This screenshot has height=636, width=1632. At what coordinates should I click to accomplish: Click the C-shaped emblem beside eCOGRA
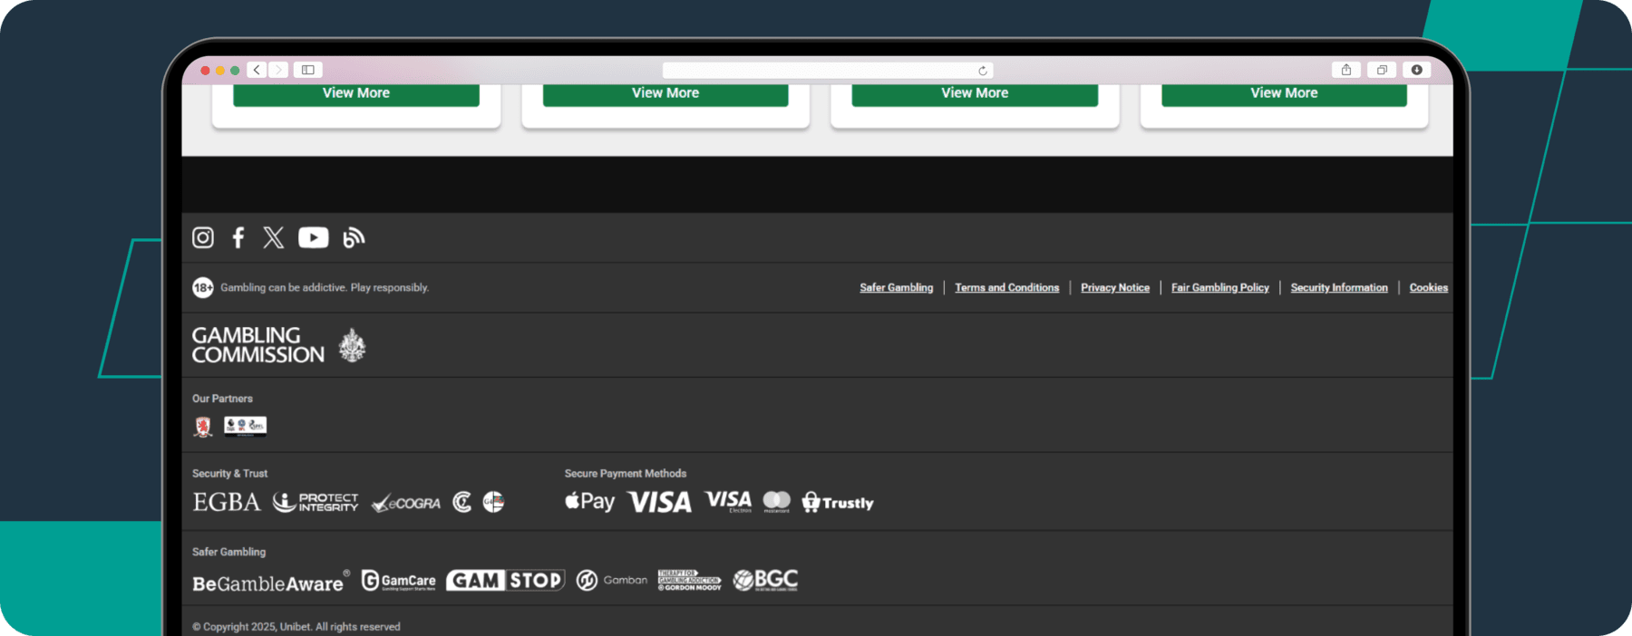[x=462, y=502]
